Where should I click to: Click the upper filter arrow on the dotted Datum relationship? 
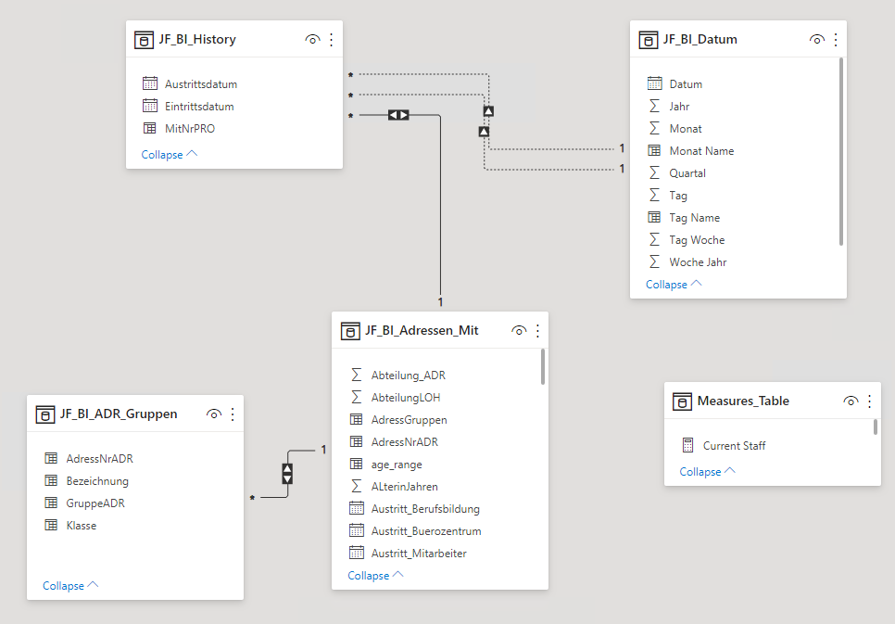488,111
